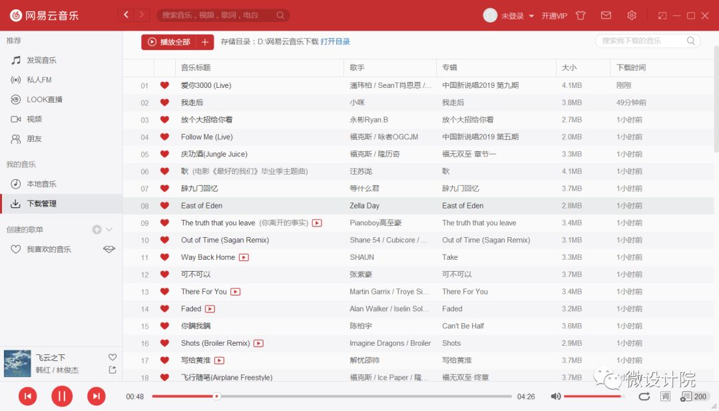Image resolution: width=719 pixels, height=411 pixels.
Task: Open 朋友 in sidebar
Action: click(61, 139)
